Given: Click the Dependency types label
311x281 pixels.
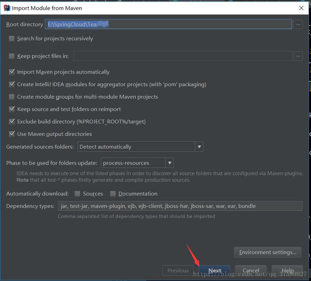Looking at the screenshot, I should click(30, 206).
